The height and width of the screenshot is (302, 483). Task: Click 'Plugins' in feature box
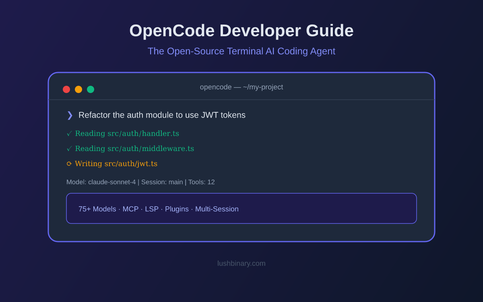(x=177, y=209)
